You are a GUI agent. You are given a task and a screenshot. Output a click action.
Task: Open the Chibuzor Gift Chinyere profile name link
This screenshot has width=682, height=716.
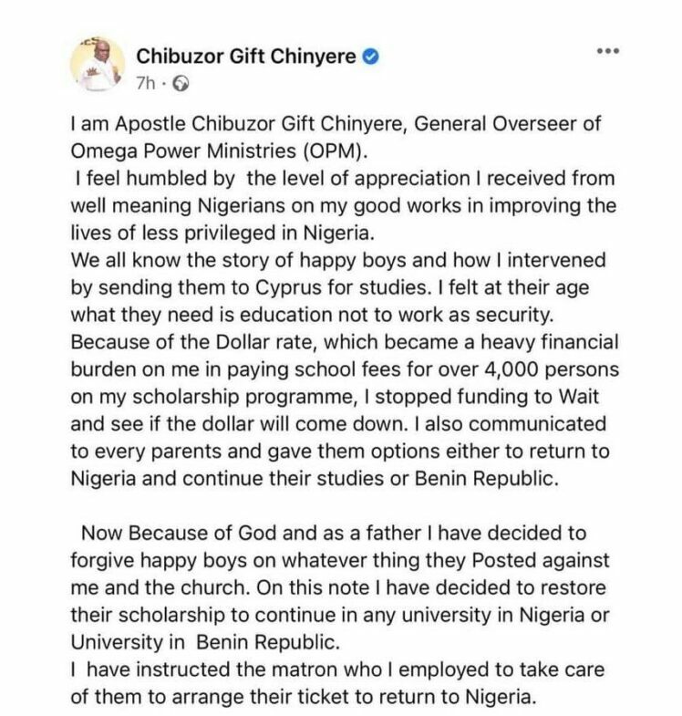click(x=245, y=57)
